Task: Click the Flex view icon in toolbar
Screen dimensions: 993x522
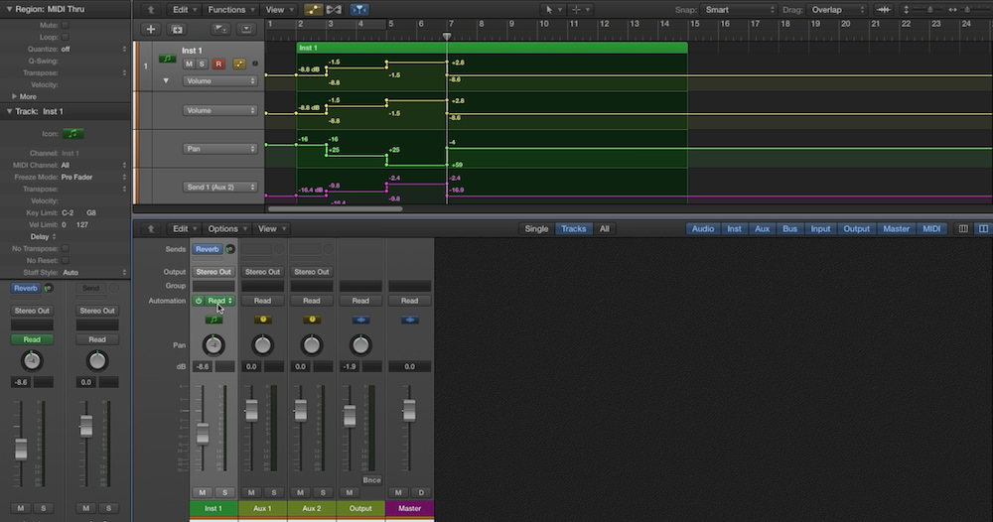Action: [334, 10]
